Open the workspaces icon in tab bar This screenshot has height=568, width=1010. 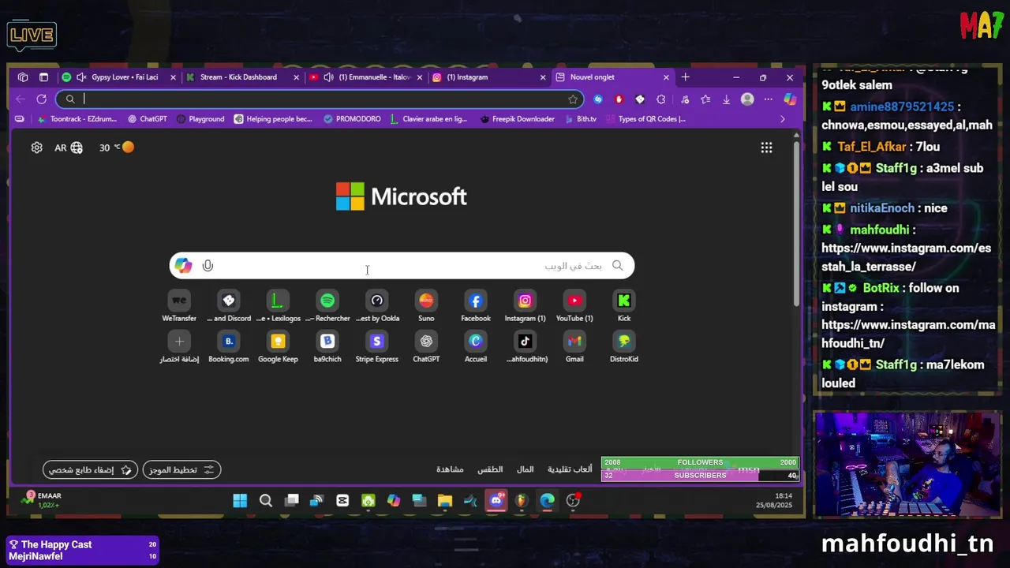[23, 77]
